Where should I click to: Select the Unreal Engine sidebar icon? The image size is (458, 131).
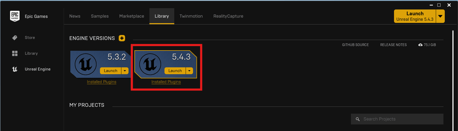(15, 69)
